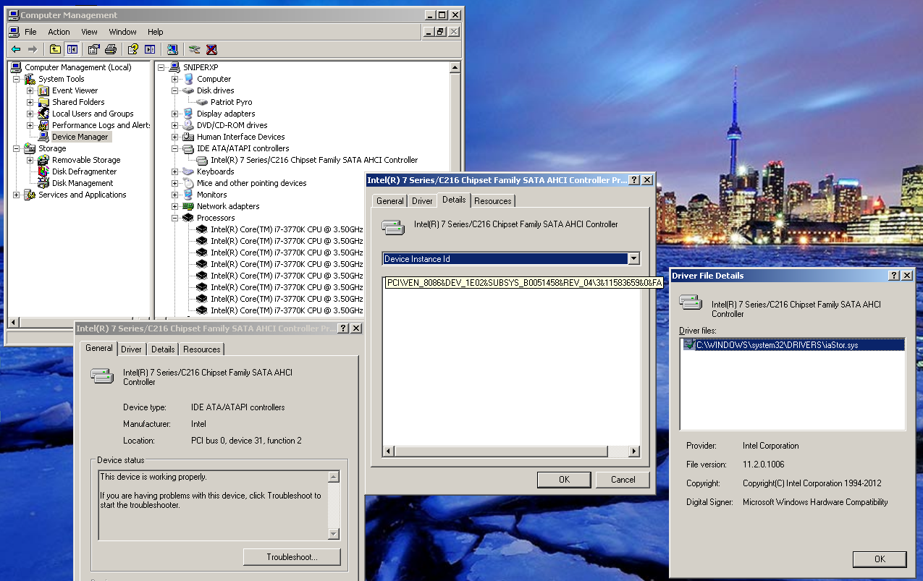923x581 pixels.
Task: Switch to Resources tab in Details dialog
Action: tap(492, 201)
